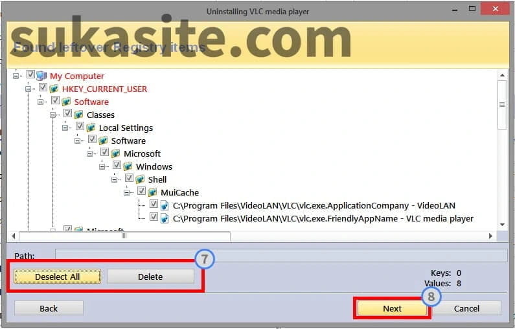This screenshot has height=329, width=515.
Task: Uncheck the My Computer checkbox
Action: coord(30,74)
